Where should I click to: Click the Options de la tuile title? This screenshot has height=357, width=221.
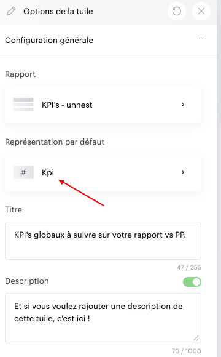(58, 11)
